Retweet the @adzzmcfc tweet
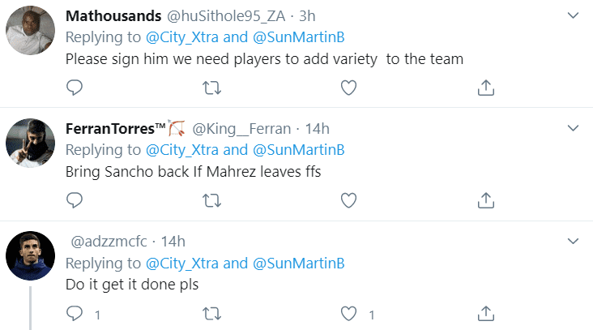The height and width of the screenshot is (330, 593). [211, 314]
